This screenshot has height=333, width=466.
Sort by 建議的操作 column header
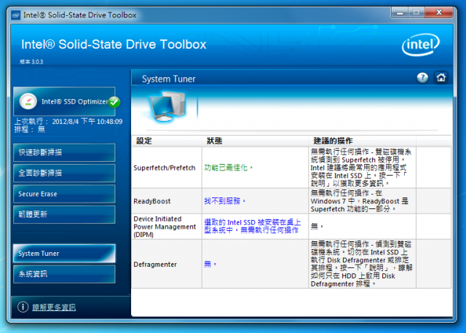363,141
